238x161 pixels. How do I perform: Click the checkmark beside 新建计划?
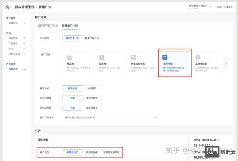coord(24,23)
